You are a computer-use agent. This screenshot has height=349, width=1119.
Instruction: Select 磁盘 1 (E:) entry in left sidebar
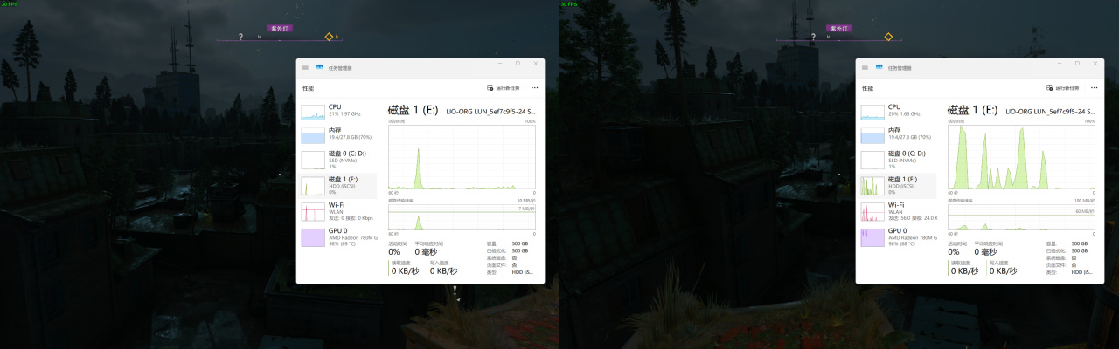pos(338,185)
